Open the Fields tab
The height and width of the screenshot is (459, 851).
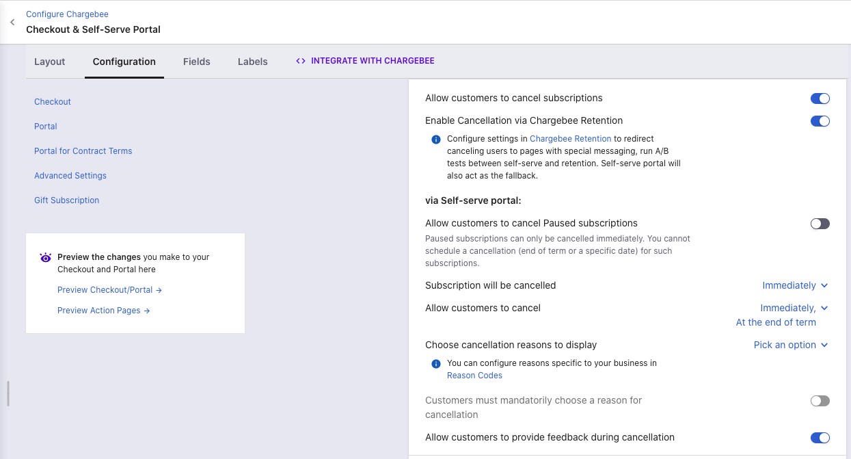click(197, 62)
